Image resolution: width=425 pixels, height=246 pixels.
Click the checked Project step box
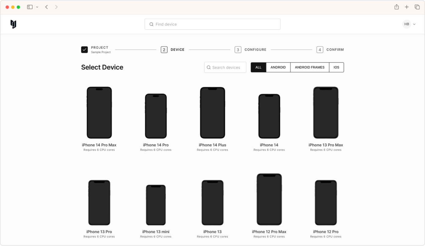coord(85,49)
